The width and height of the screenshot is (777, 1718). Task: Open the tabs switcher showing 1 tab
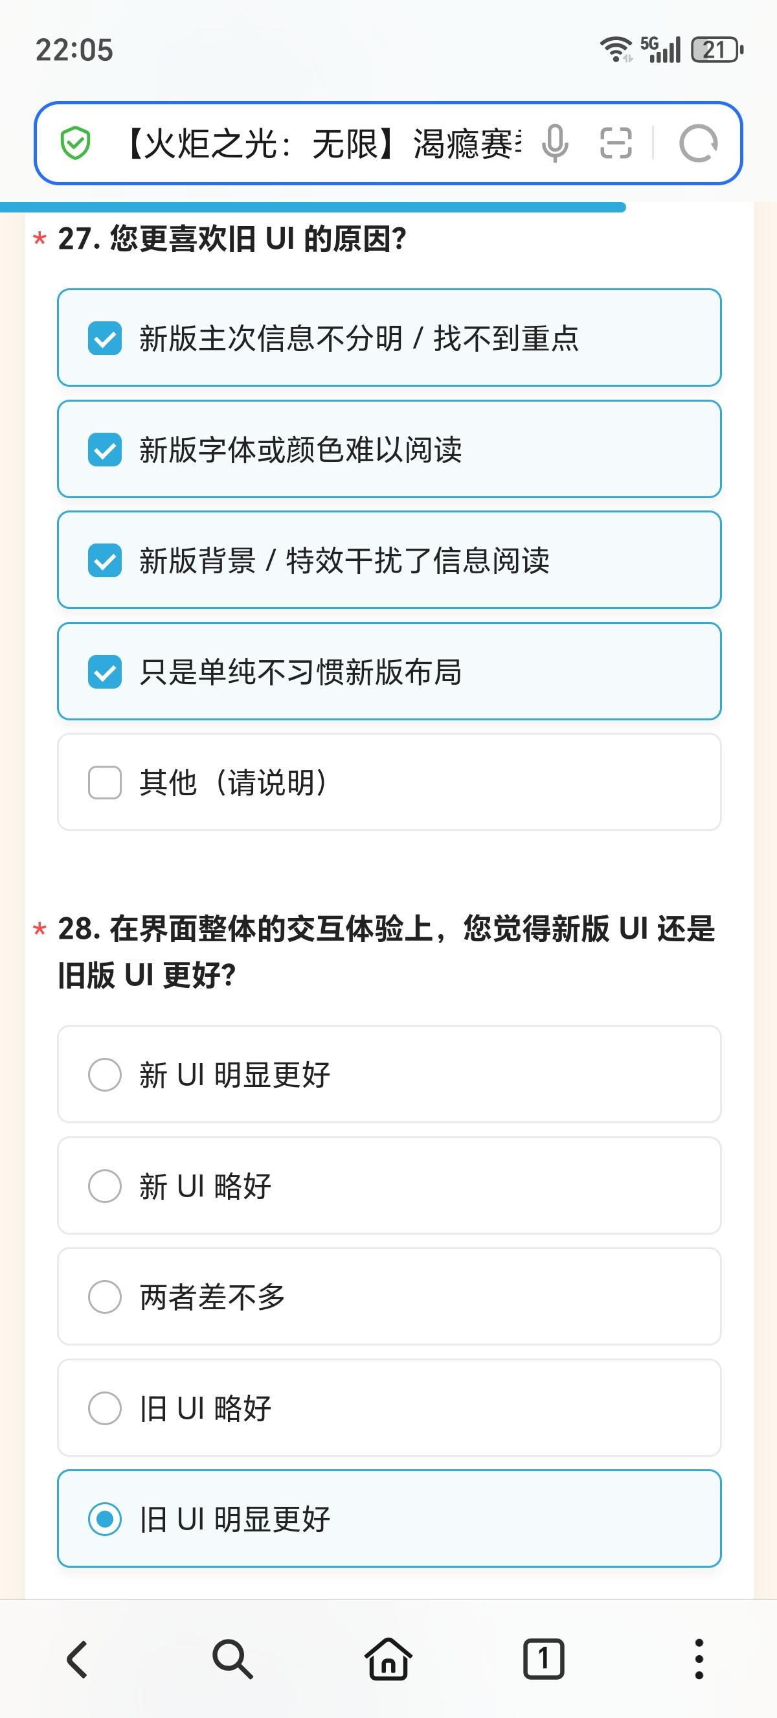pos(543,1658)
